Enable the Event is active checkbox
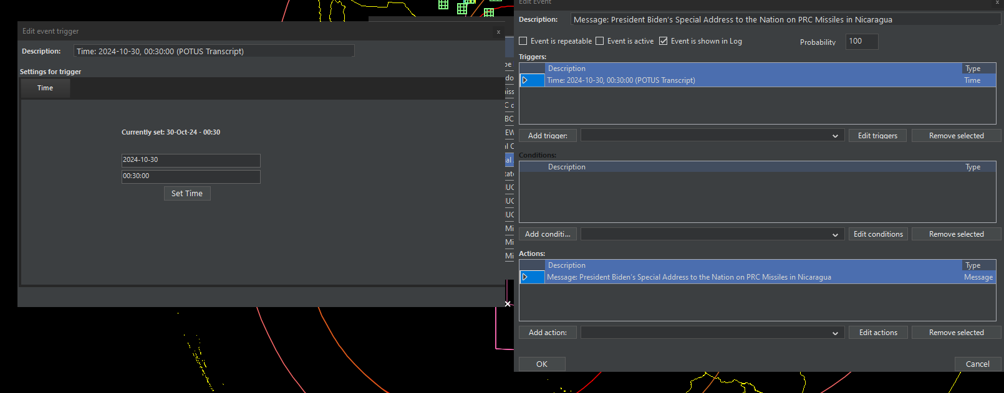 point(600,41)
